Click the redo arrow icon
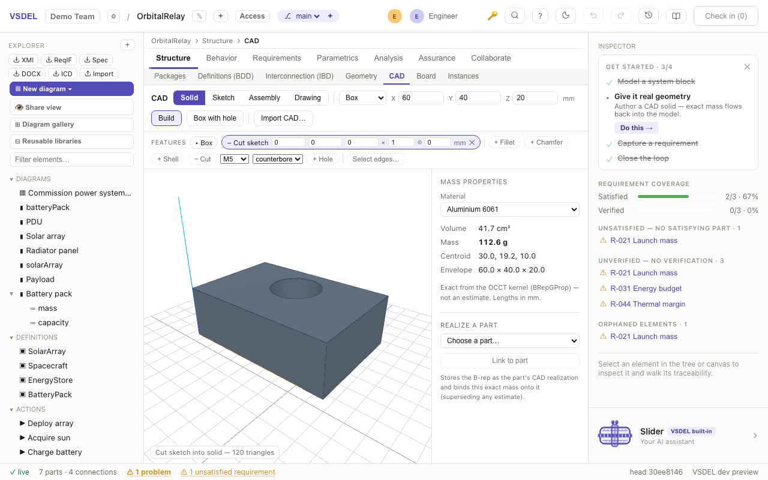Viewport: 768px width, 480px height. (x=621, y=16)
